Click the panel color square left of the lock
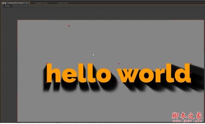Image resolution: width=205 pixels, height=124 pixels. 3,3
